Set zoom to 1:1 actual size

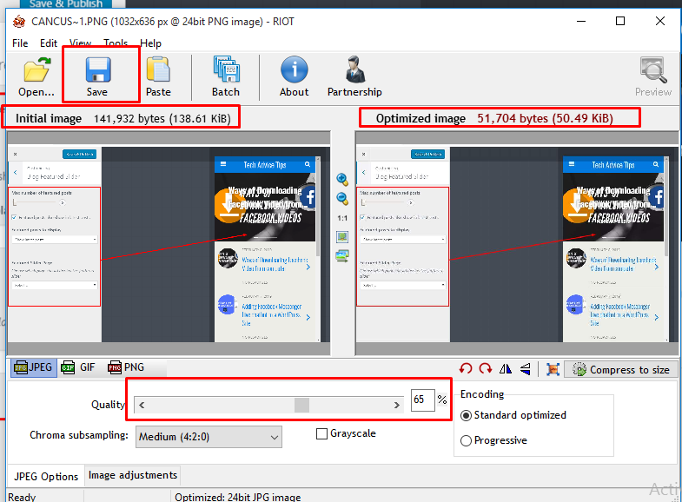(342, 218)
